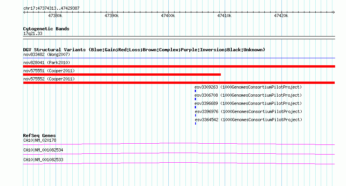
Task: Click the 47390k ruler tick label
Action: 112,16
